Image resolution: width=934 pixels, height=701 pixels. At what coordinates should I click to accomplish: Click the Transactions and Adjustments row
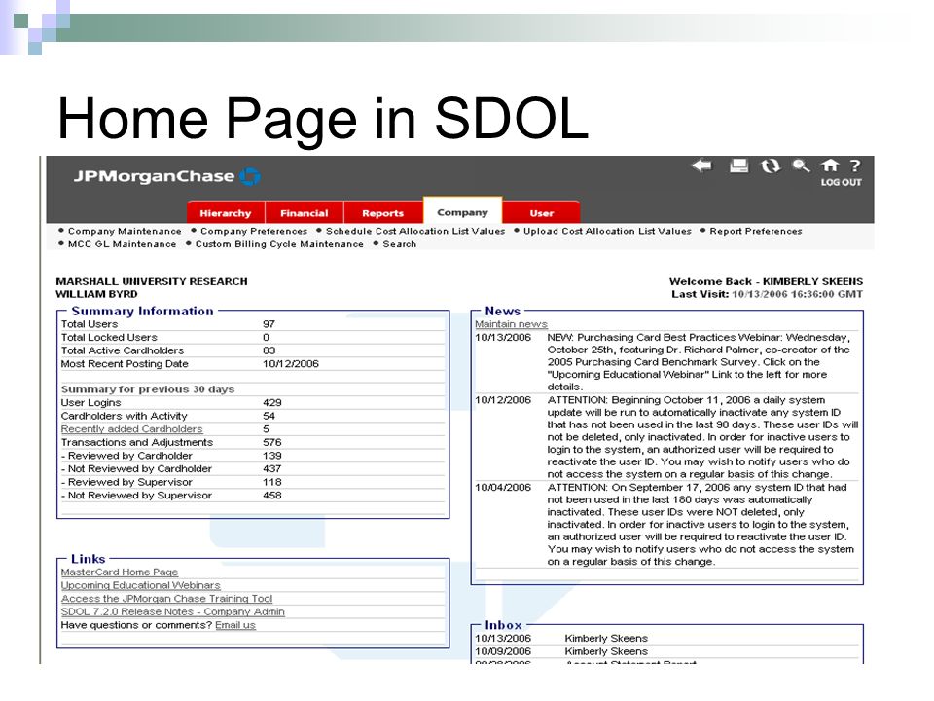pos(253,442)
